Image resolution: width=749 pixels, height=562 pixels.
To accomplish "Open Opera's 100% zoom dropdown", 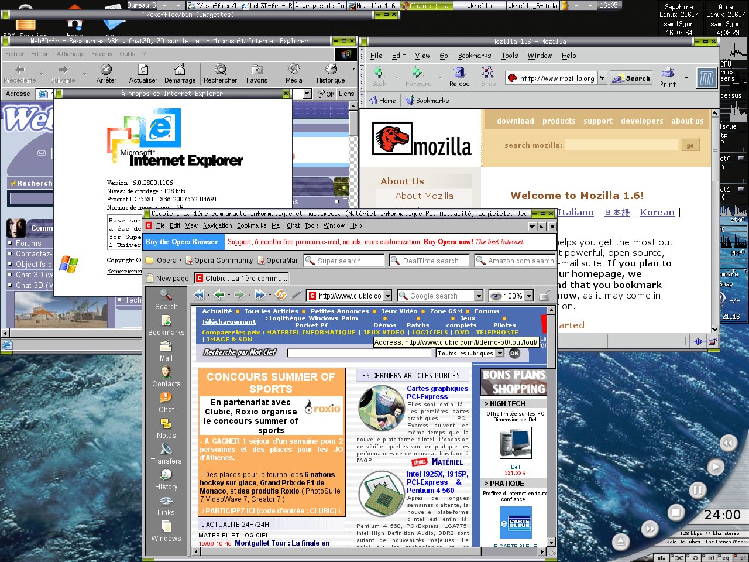I will click(529, 296).
